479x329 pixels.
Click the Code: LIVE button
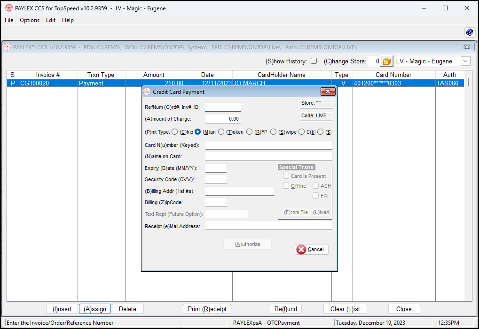click(x=316, y=116)
